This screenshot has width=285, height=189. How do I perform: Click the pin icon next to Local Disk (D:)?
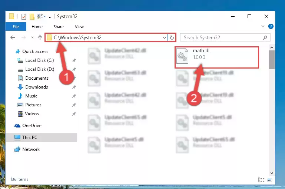click(74, 69)
